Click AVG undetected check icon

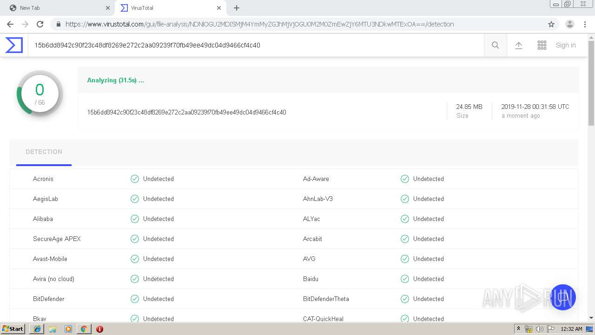pos(405,259)
